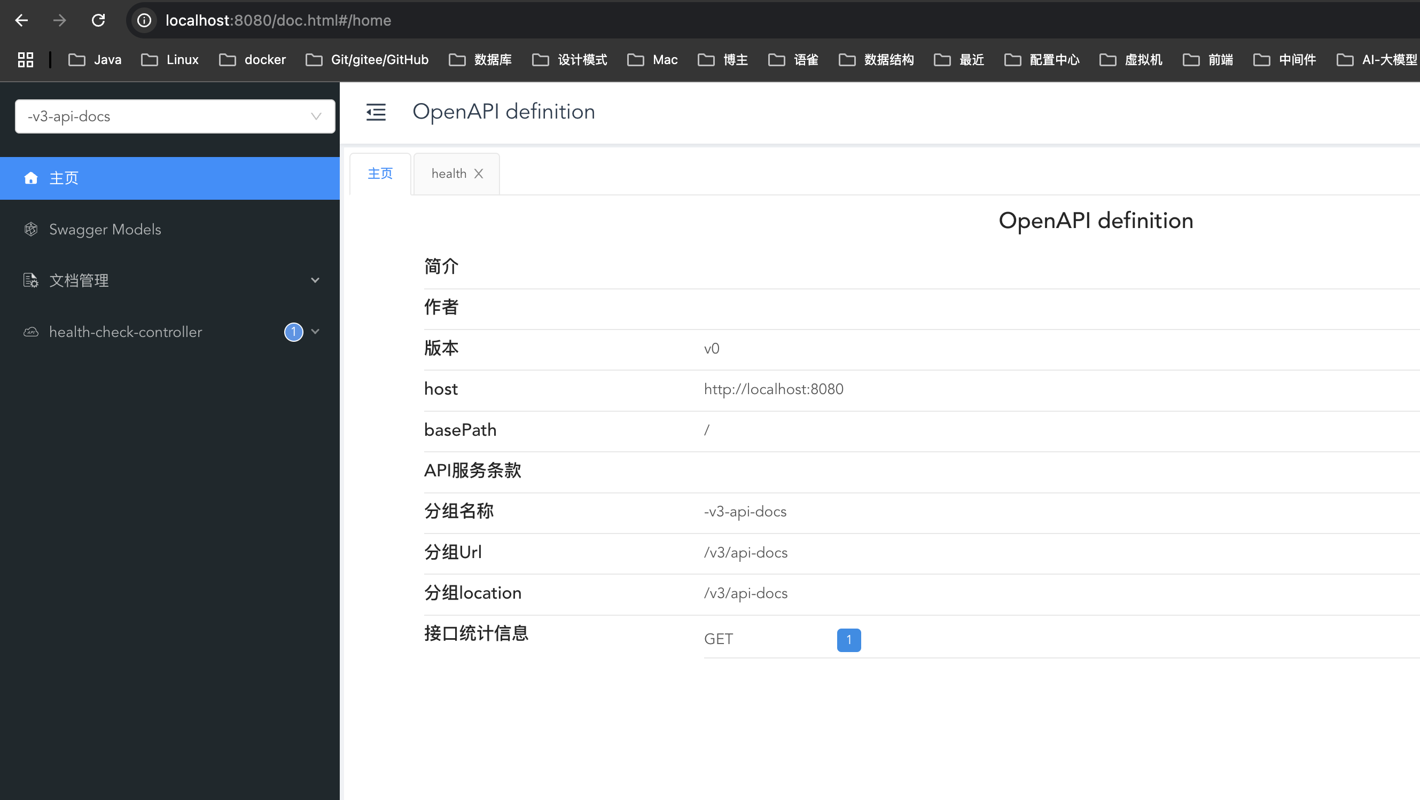Click the GET count badge showing 1
Screen dimensions: 1420x800
(x=848, y=640)
